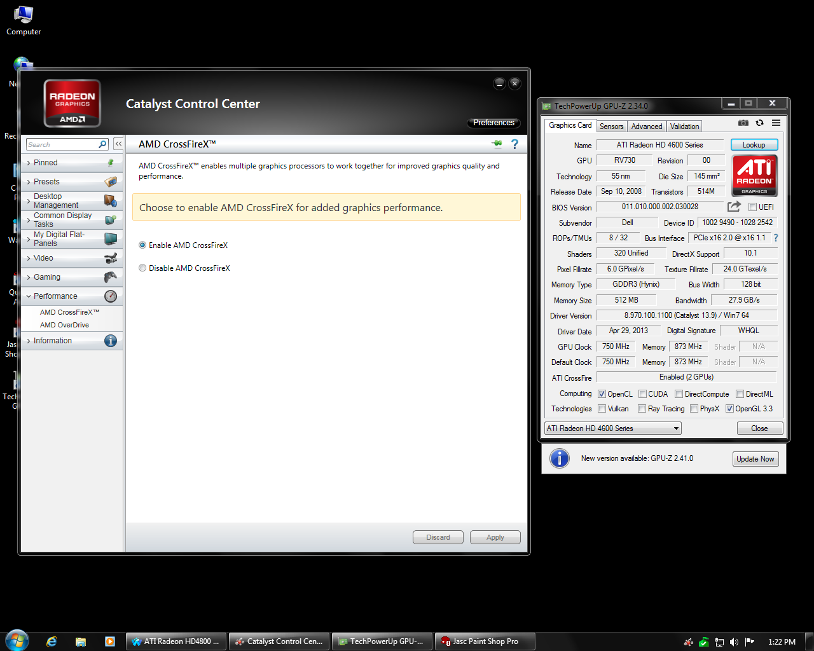Click the taskbar clock showing 1:22 PM
This screenshot has width=814, height=651.
coord(782,642)
